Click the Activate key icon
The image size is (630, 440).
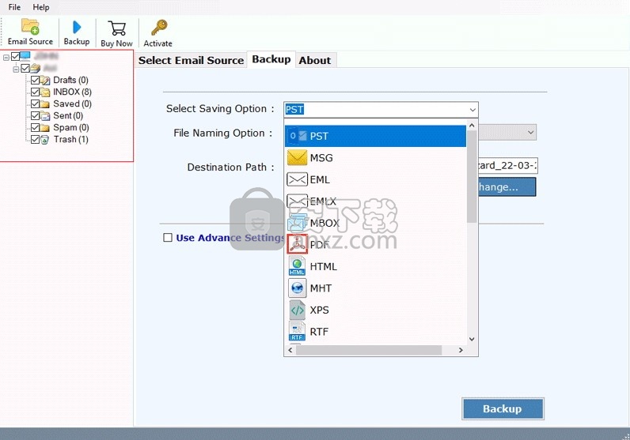click(x=159, y=28)
